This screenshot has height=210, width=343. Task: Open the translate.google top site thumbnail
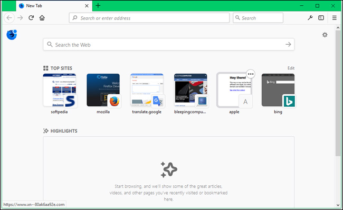[x=147, y=90]
